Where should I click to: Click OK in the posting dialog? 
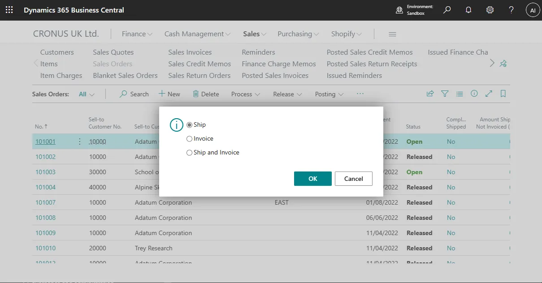point(313,179)
